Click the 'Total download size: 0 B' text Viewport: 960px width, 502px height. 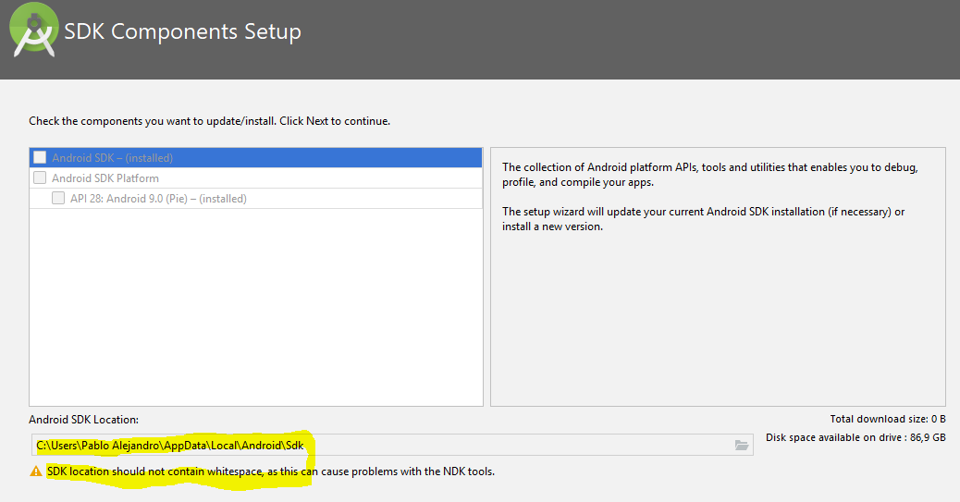coord(888,419)
